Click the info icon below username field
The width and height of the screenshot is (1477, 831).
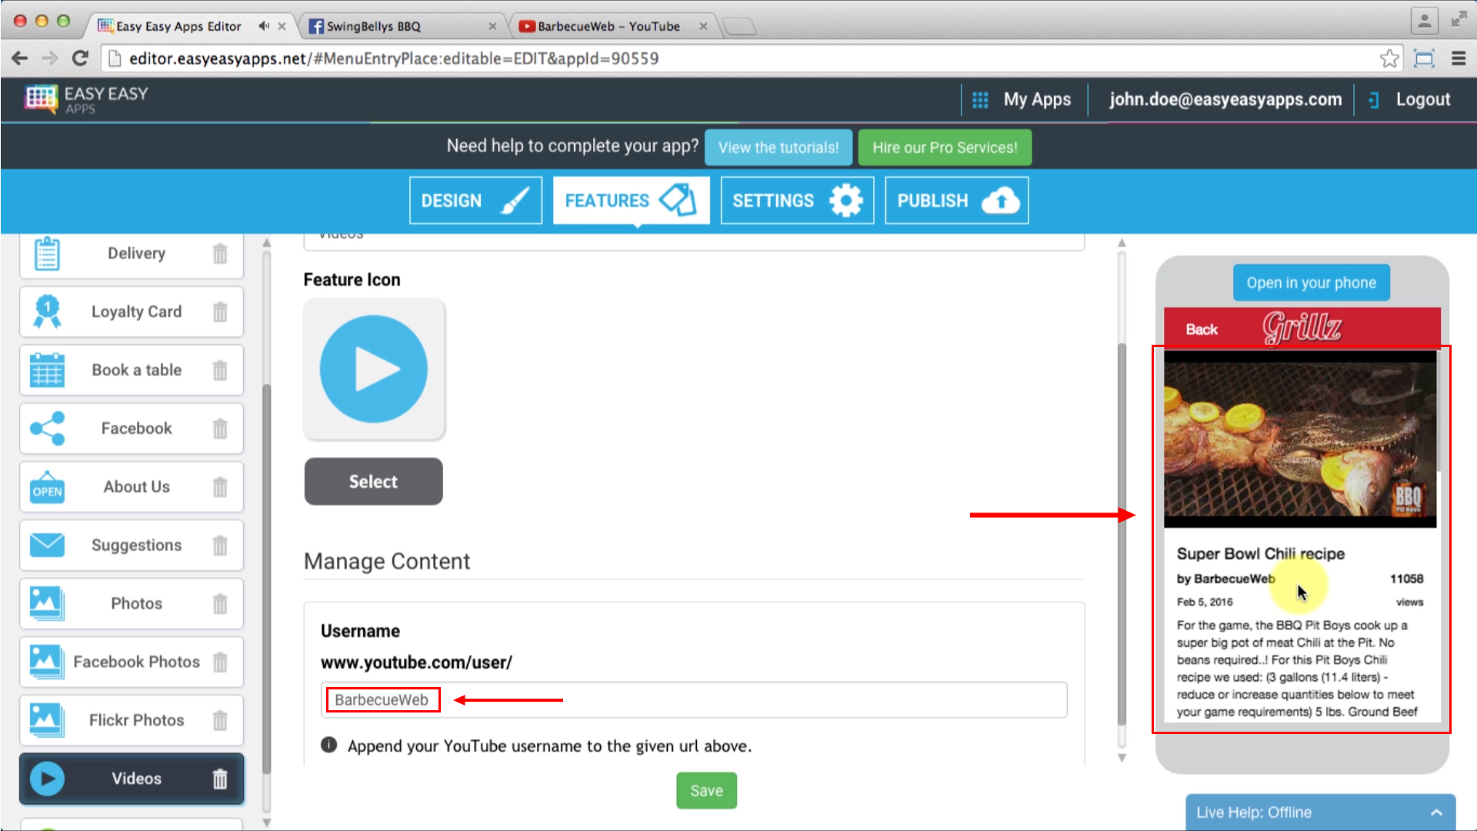pos(328,744)
